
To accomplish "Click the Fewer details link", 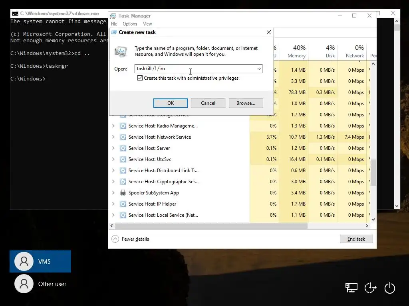I will [x=135, y=239].
